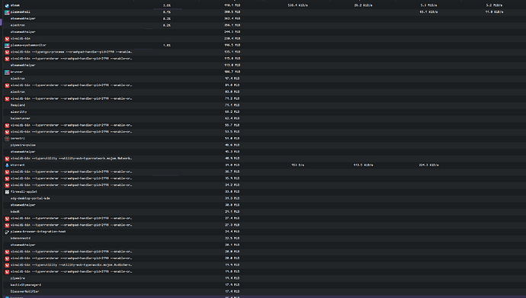The width and height of the screenshot is (526, 298).
Task: Click the CPU percentage in the plasmashell row
Action: [x=167, y=12]
